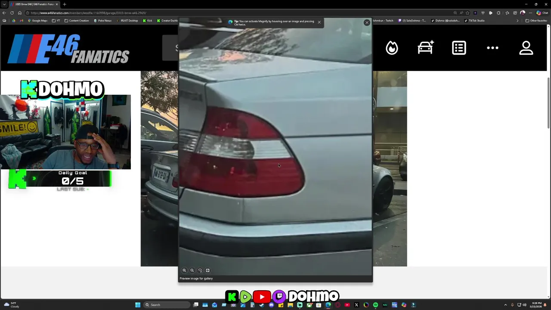Click the gallery photo behind the preview on the left
551x310 pixels.
click(x=159, y=169)
